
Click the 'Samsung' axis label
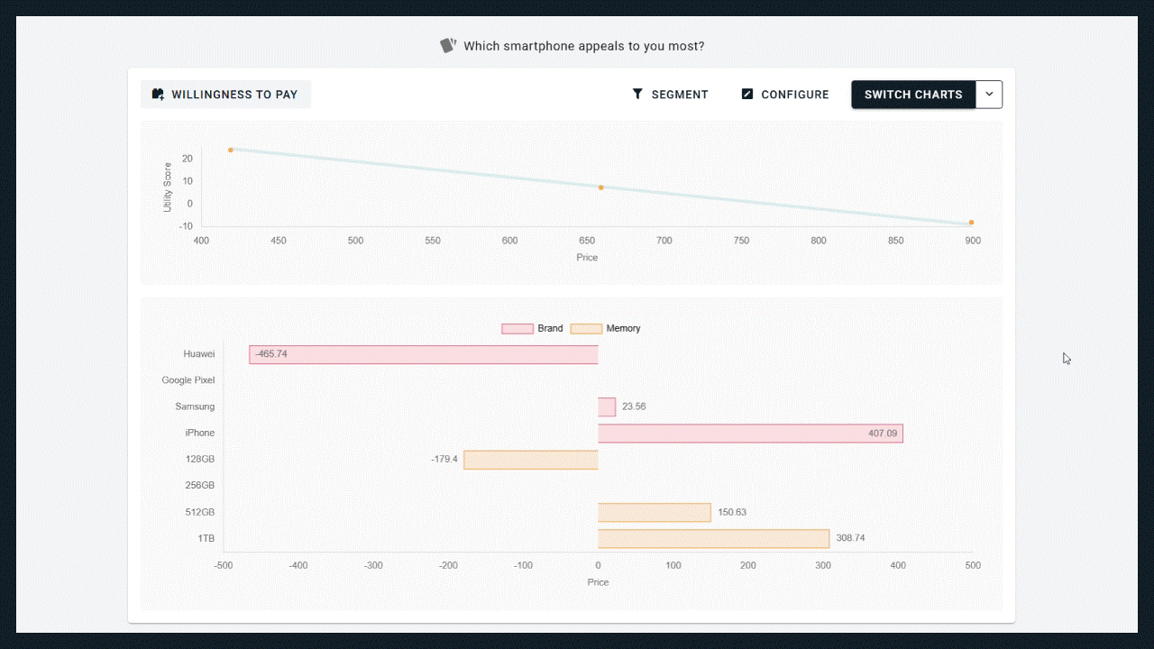pyautogui.click(x=195, y=407)
